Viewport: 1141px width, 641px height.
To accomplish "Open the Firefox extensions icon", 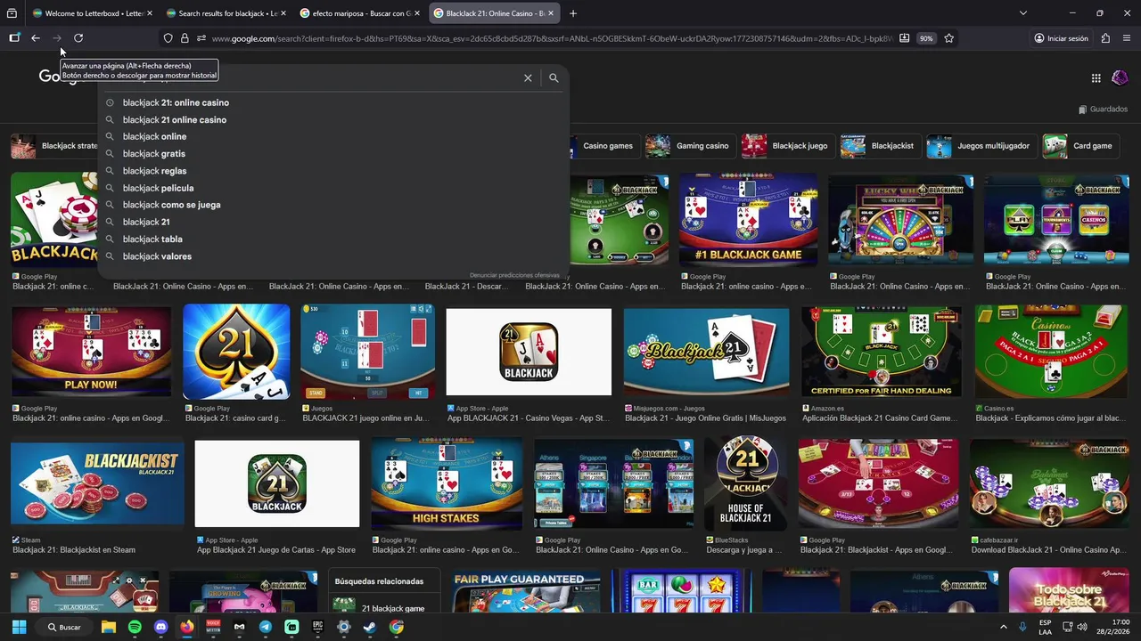I will pyautogui.click(x=1105, y=38).
